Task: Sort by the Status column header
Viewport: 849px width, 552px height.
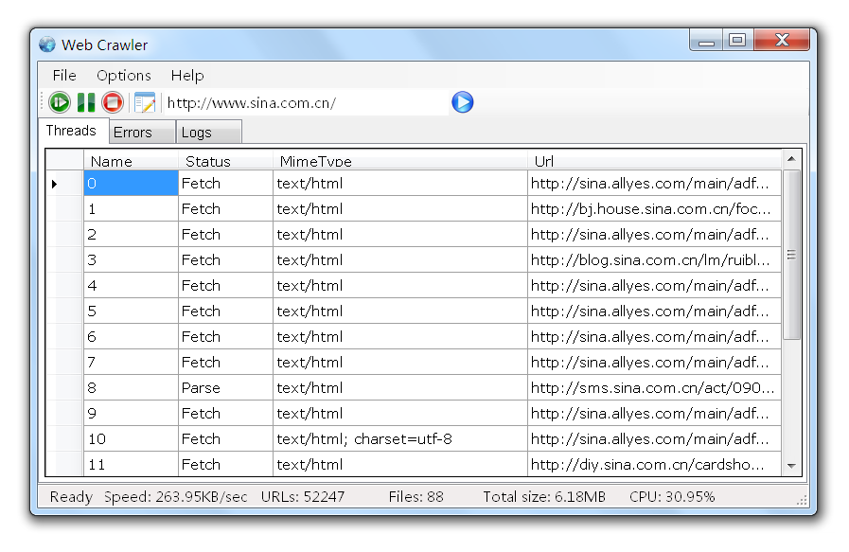Action: (224, 161)
